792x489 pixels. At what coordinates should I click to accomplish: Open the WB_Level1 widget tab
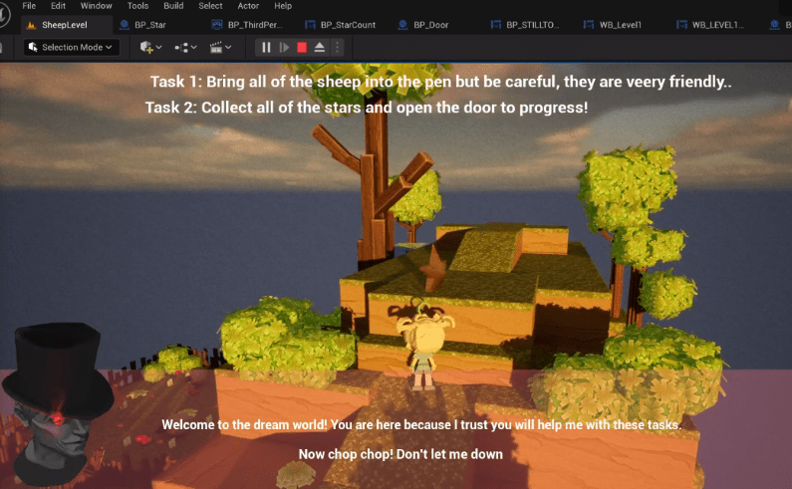pyautogui.click(x=624, y=24)
